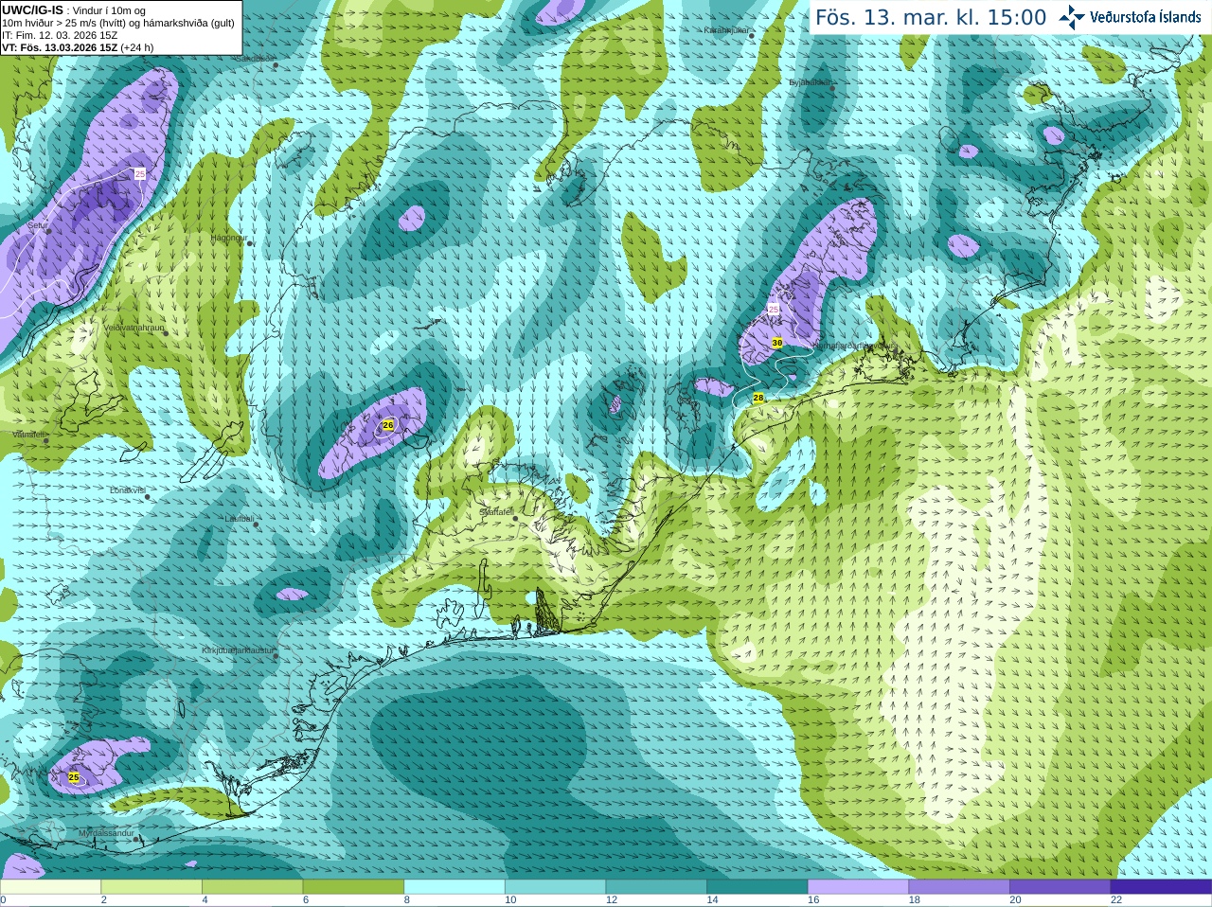The height and width of the screenshot is (907, 1212).
Task: Click the Veiðivatnahraun station label
Action: (134, 329)
